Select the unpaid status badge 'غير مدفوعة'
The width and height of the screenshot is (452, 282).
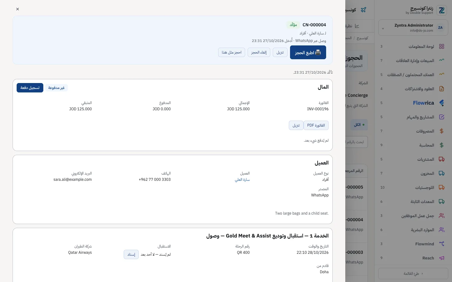coord(56,88)
